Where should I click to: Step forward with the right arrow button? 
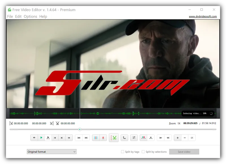69,138
